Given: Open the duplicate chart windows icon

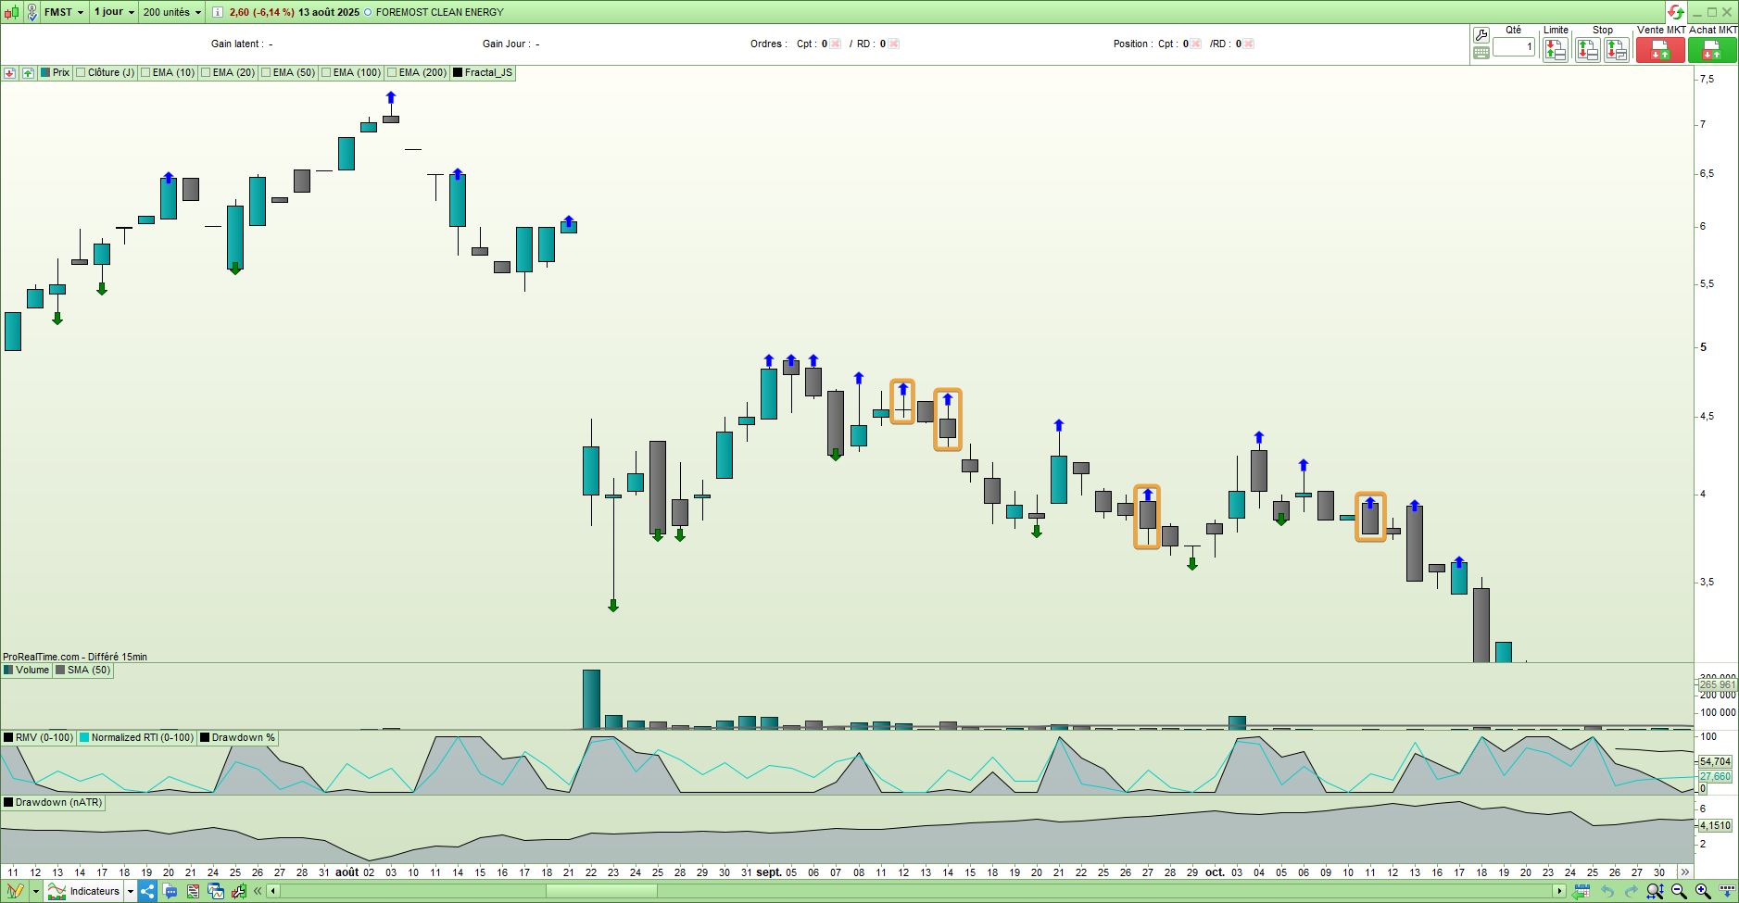Looking at the screenshot, I should [216, 891].
